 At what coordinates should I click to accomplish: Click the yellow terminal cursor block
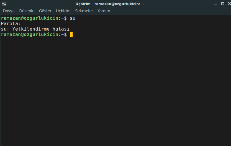point(71,35)
